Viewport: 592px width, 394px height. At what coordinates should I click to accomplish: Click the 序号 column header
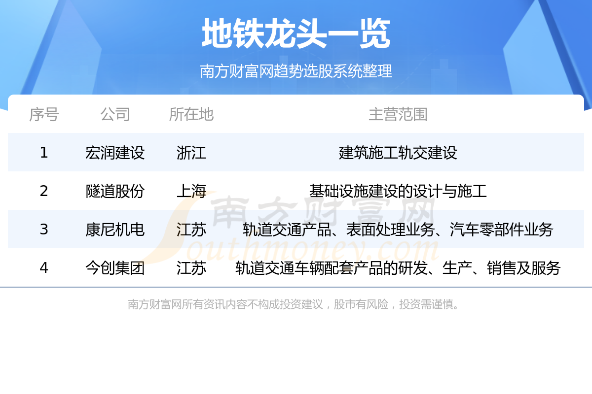(x=44, y=114)
